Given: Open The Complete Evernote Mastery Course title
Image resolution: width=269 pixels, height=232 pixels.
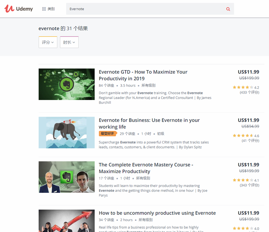Looking at the screenshot, I should click(146, 168).
